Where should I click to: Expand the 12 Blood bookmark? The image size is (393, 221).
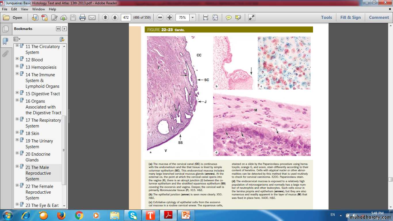pos(17,59)
